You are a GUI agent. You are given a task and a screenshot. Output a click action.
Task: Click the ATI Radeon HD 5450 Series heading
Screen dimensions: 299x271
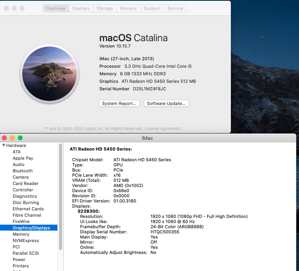[x=101, y=149]
